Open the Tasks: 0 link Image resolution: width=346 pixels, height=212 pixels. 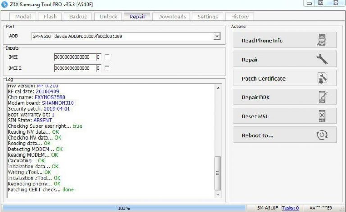(291, 208)
